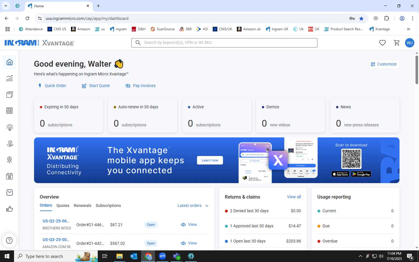Open order link US-Q3-25-00
The width and height of the screenshot is (419, 262).
(56, 240)
